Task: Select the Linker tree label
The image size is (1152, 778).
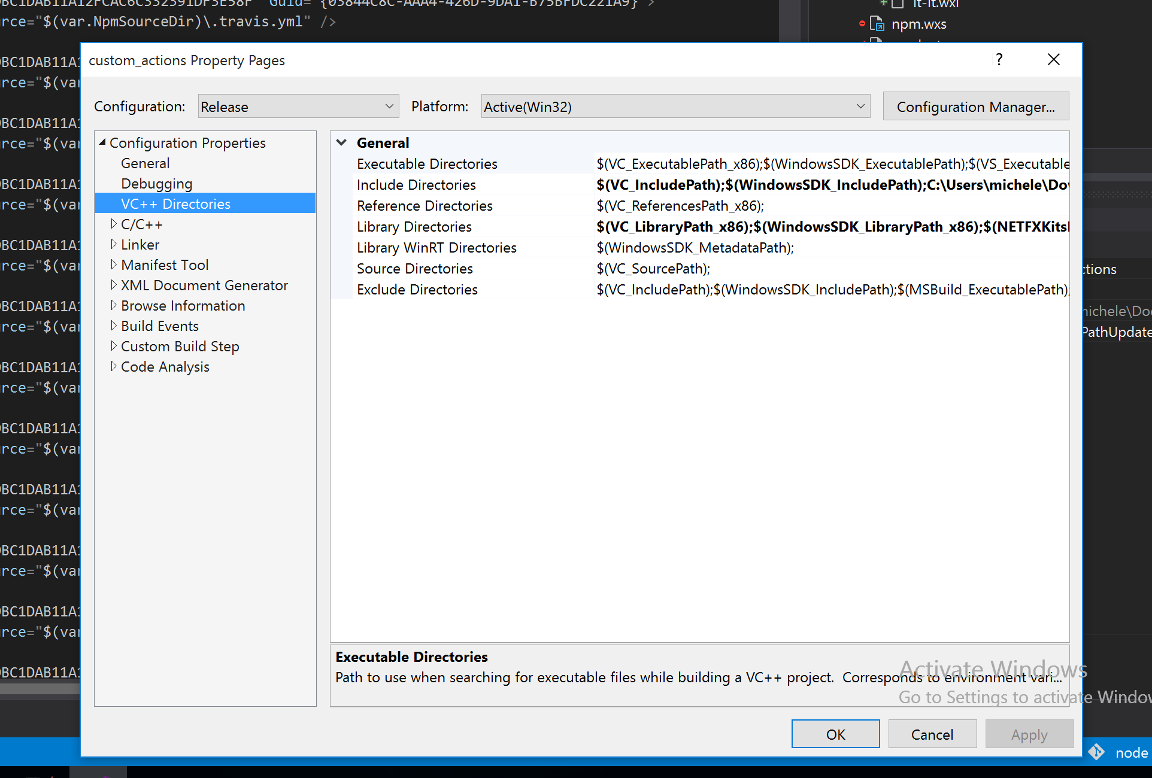Action: [140, 245]
